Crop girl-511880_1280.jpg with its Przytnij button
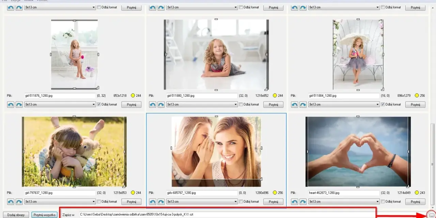436x218 pixels. [274, 105]
